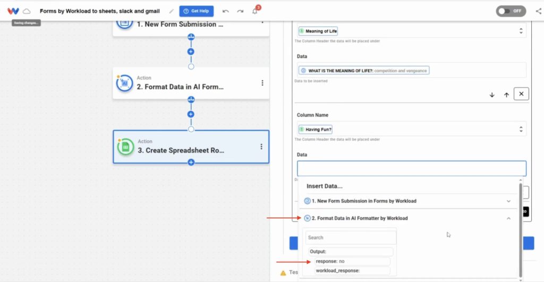This screenshot has height=282, width=544.
Task: Select the response: no output
Action: [352, 261]
